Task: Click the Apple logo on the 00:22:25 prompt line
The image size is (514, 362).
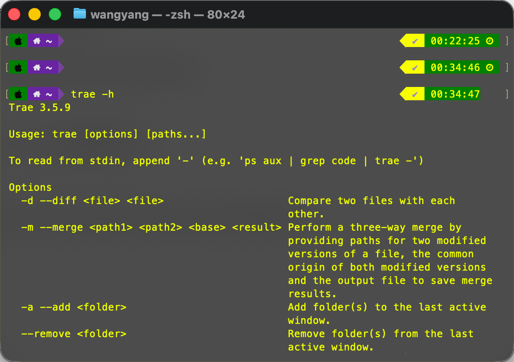Action: click(x=18, y=41)
